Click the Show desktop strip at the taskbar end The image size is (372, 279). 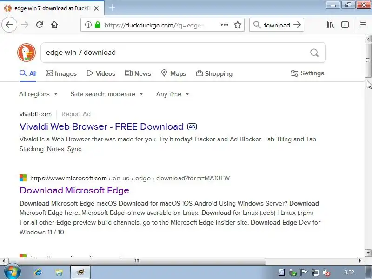[x=368, y=272]
